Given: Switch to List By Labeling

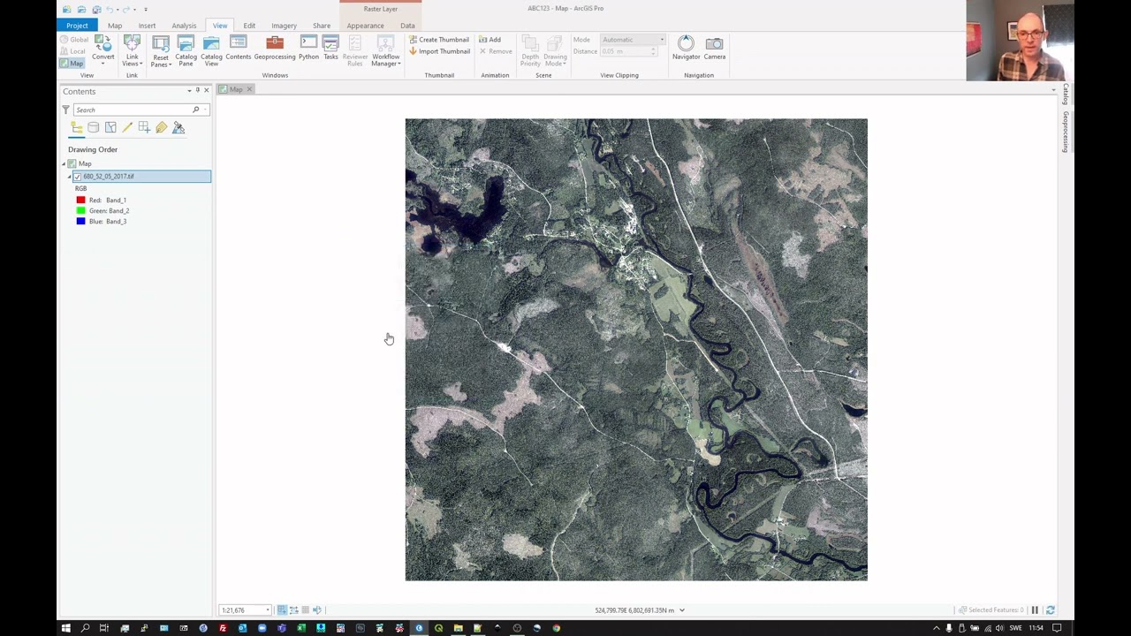Looking at the screenshot, I should 161,128.
